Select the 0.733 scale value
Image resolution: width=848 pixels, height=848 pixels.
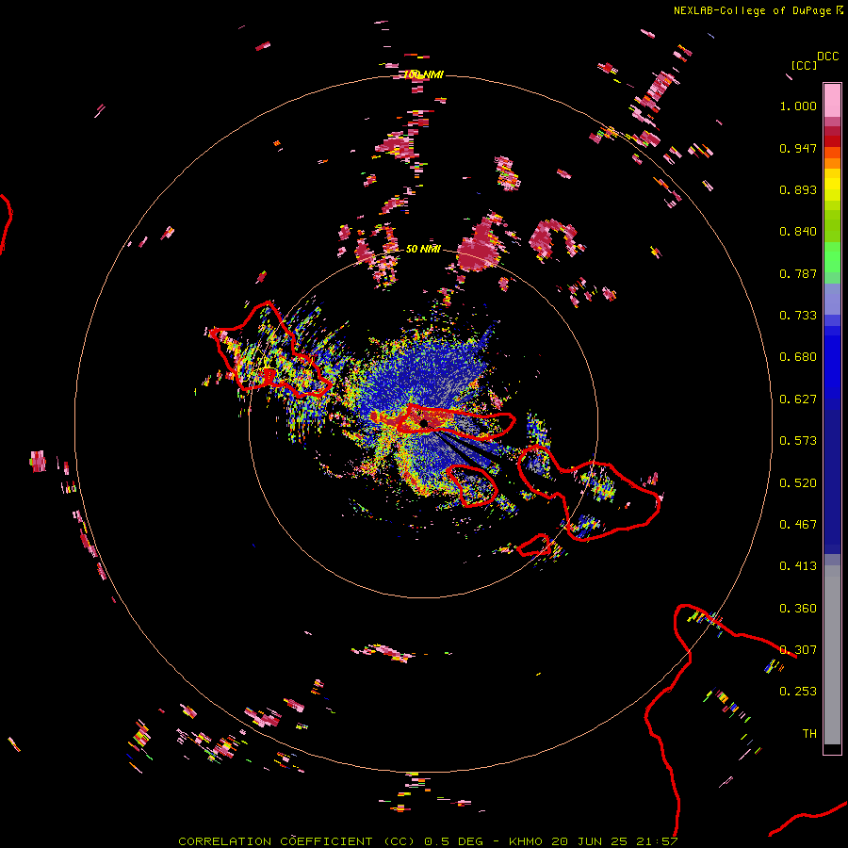(x=798, y=316)
